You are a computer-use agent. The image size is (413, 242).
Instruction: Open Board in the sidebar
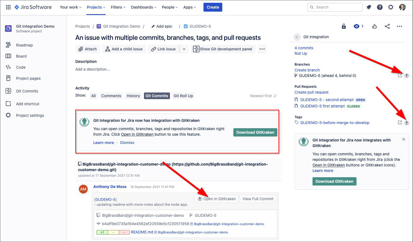[x=21, y=56]
